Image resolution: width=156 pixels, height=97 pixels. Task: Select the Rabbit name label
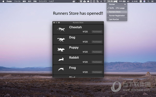[74, 58]
